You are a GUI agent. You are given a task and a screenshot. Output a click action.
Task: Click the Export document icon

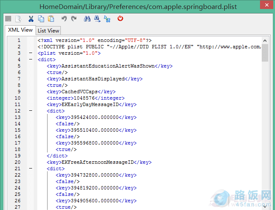pos(18,19)
